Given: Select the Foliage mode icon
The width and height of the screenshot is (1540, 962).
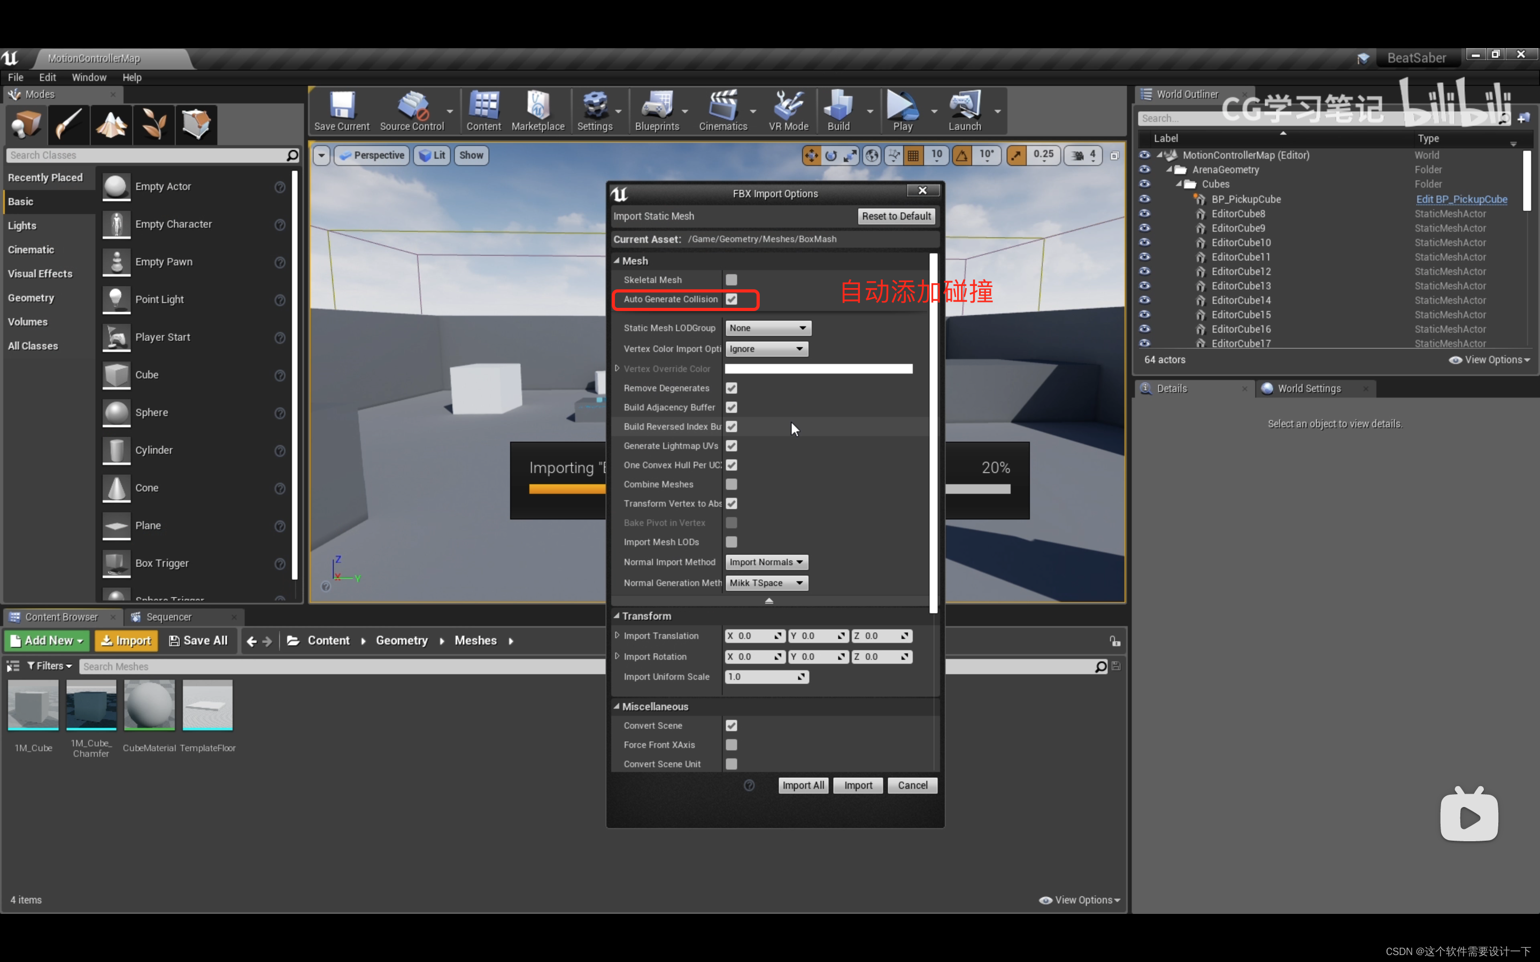Looking at the screenshot, I should 153,123.
